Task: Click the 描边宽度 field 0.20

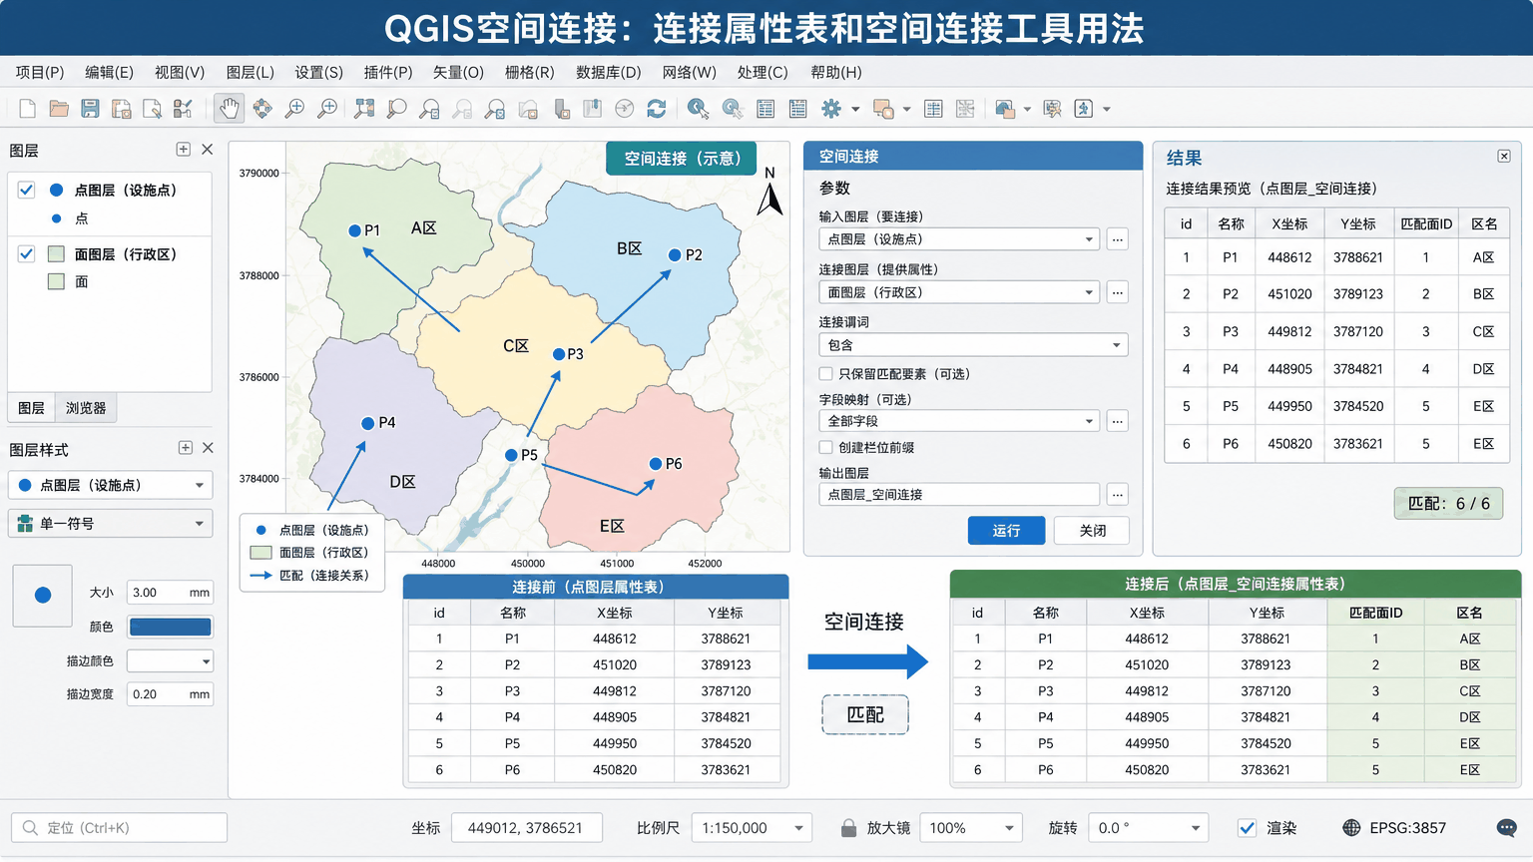Action: pos(170,694)
